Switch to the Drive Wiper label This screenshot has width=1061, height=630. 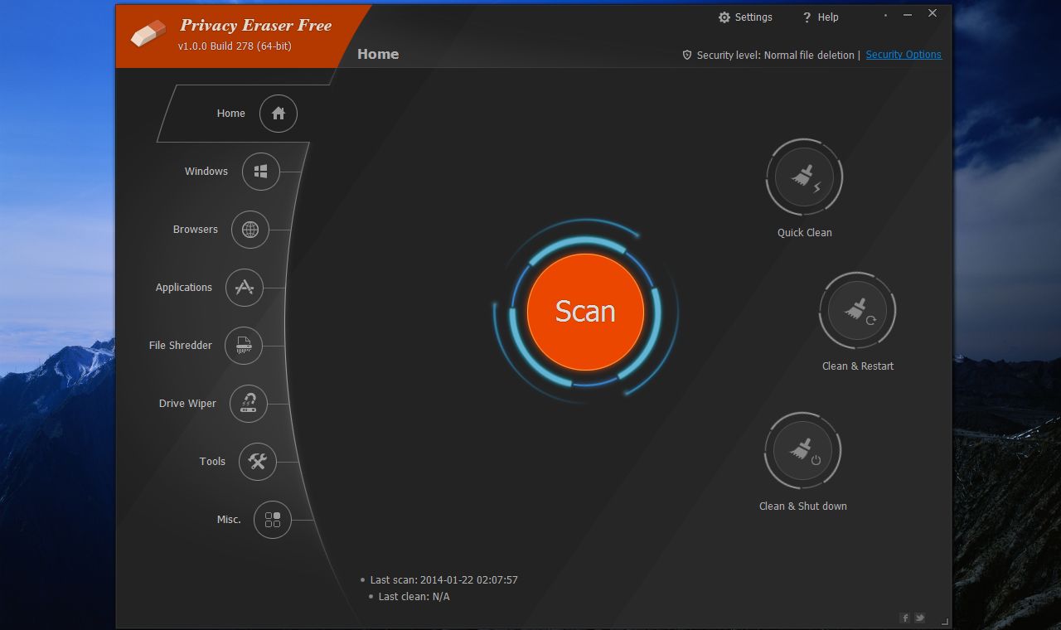(x=187, y=404)
